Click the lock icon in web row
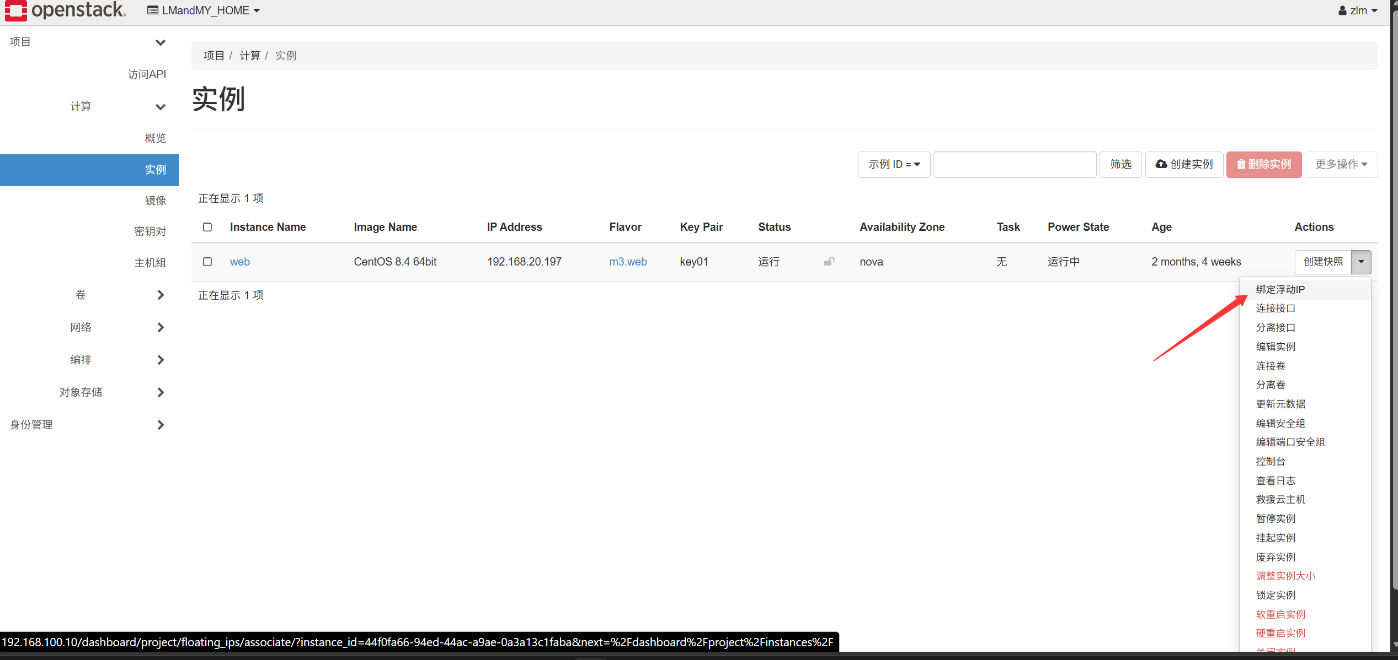This screenshot has width=1398, height=660. (829, 262)
